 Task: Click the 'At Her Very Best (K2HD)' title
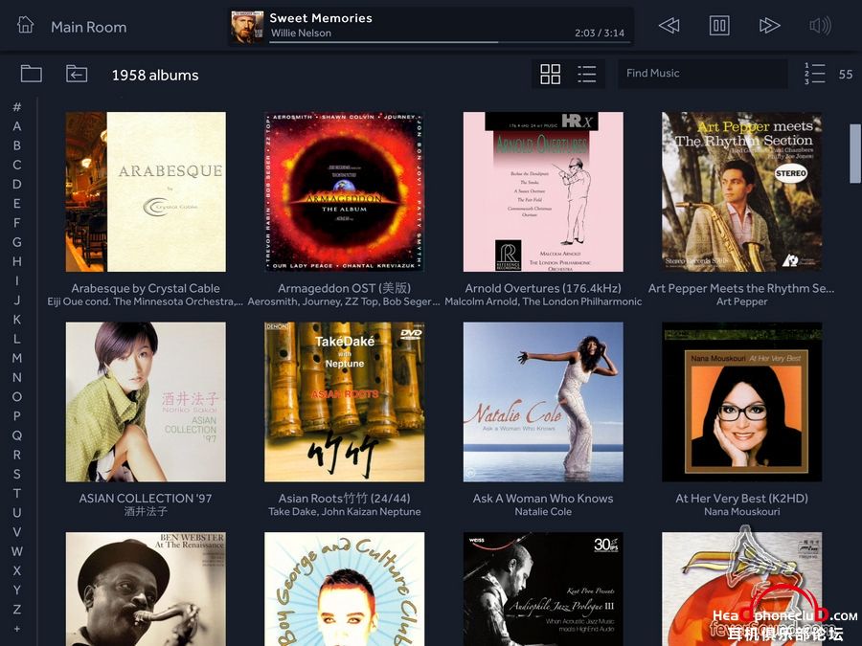pos(742,499)
